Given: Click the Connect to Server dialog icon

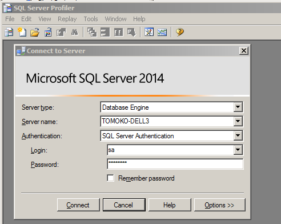Looking at the screenshot, I should [21, 51].
